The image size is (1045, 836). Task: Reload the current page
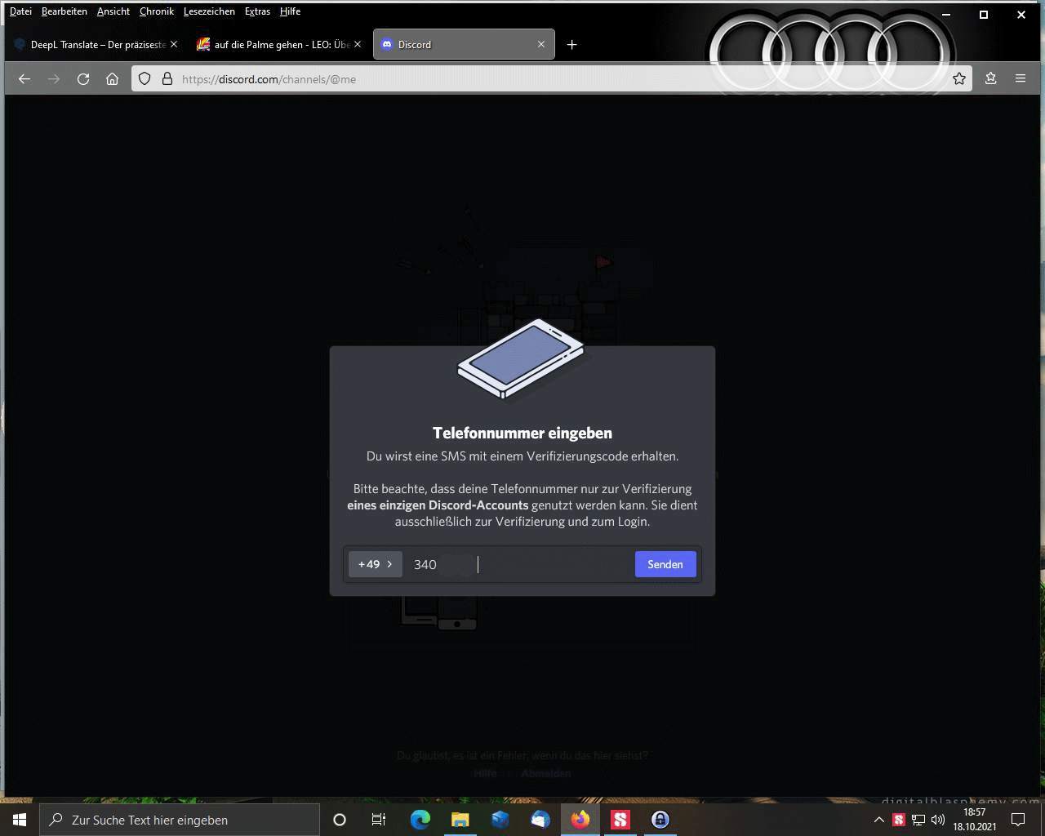point(83,79)
